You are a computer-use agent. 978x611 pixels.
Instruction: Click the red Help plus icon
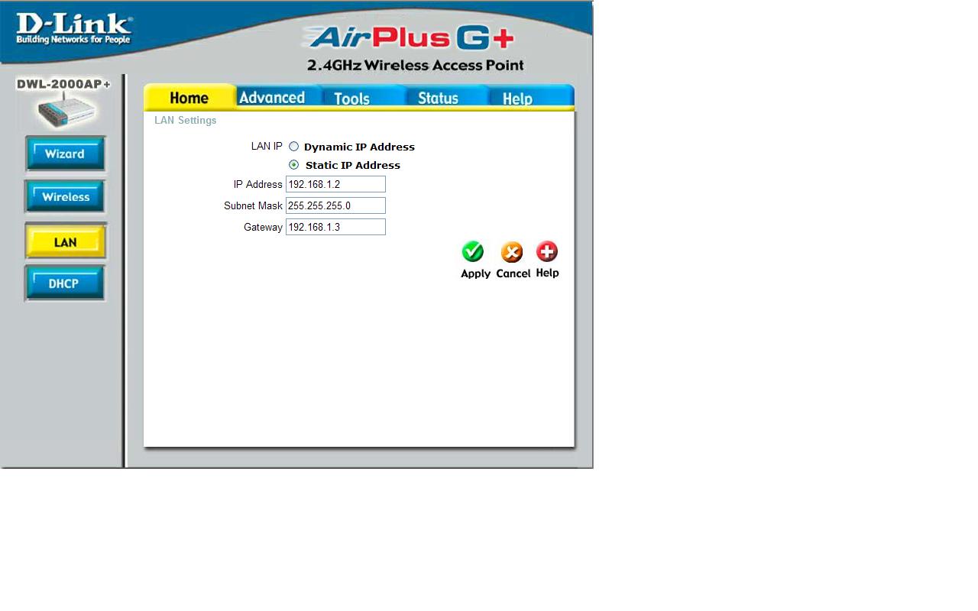[547, 251]
